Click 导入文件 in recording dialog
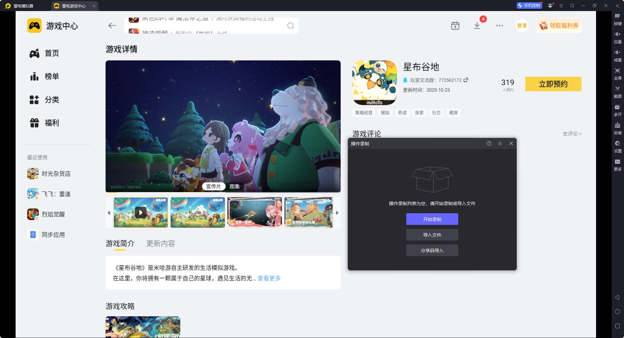The height and width of the screenshot is (338, 624). point(432,235)
